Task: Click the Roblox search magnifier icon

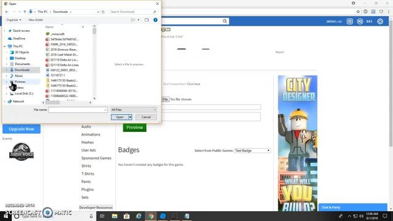Action: tap(225, 21)
